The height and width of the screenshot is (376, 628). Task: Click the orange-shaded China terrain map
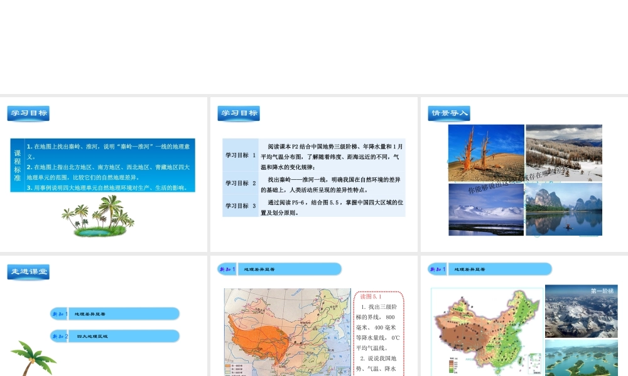point(287,332)
